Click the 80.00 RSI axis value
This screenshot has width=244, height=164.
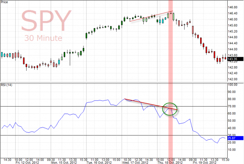[233, 99]
